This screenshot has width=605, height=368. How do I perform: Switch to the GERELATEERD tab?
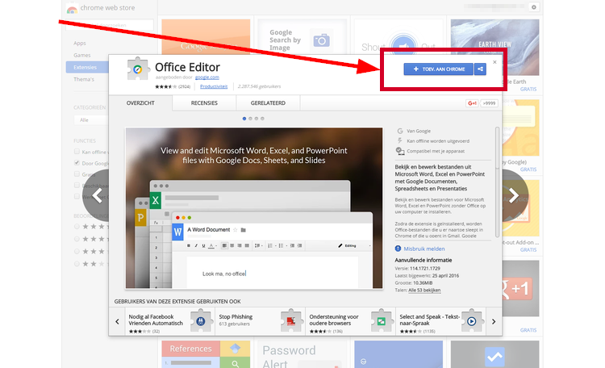tap(268, 103)
